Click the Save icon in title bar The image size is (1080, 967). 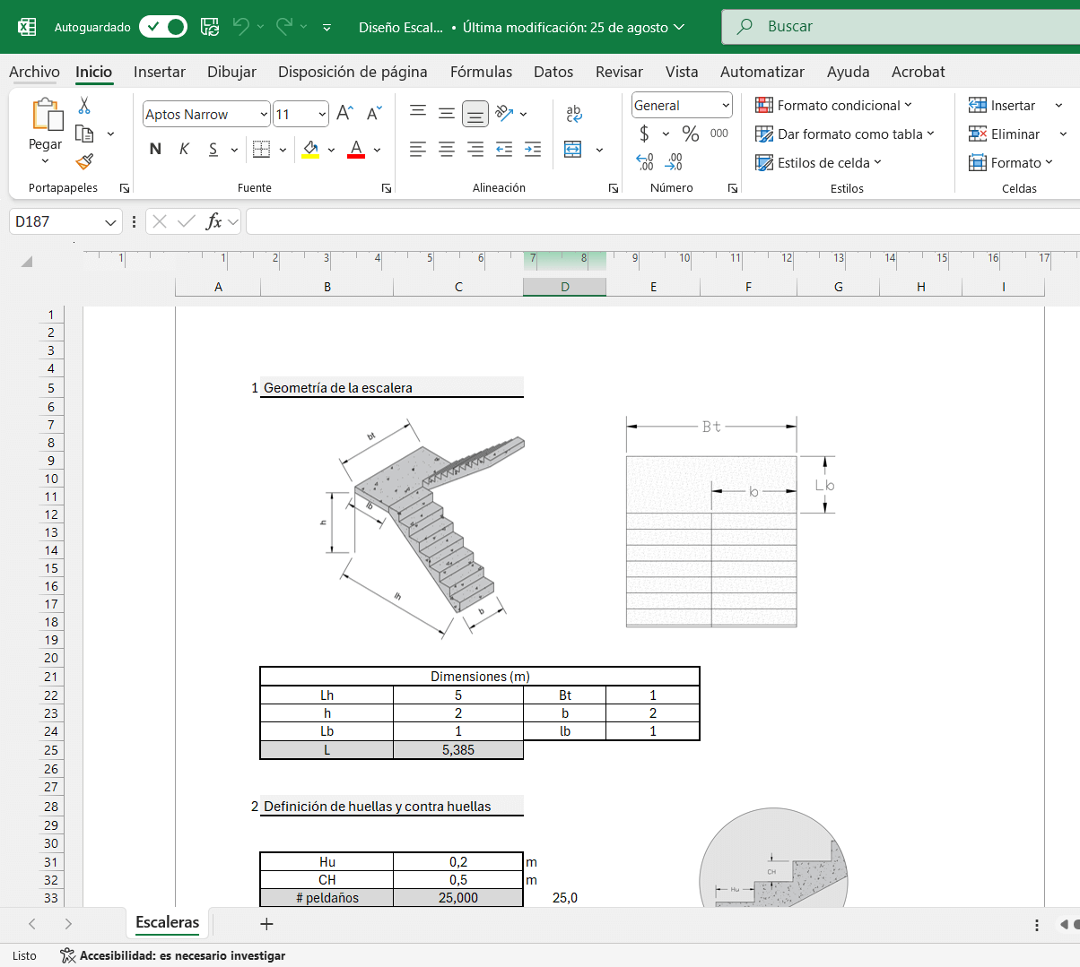click(210, 27)
